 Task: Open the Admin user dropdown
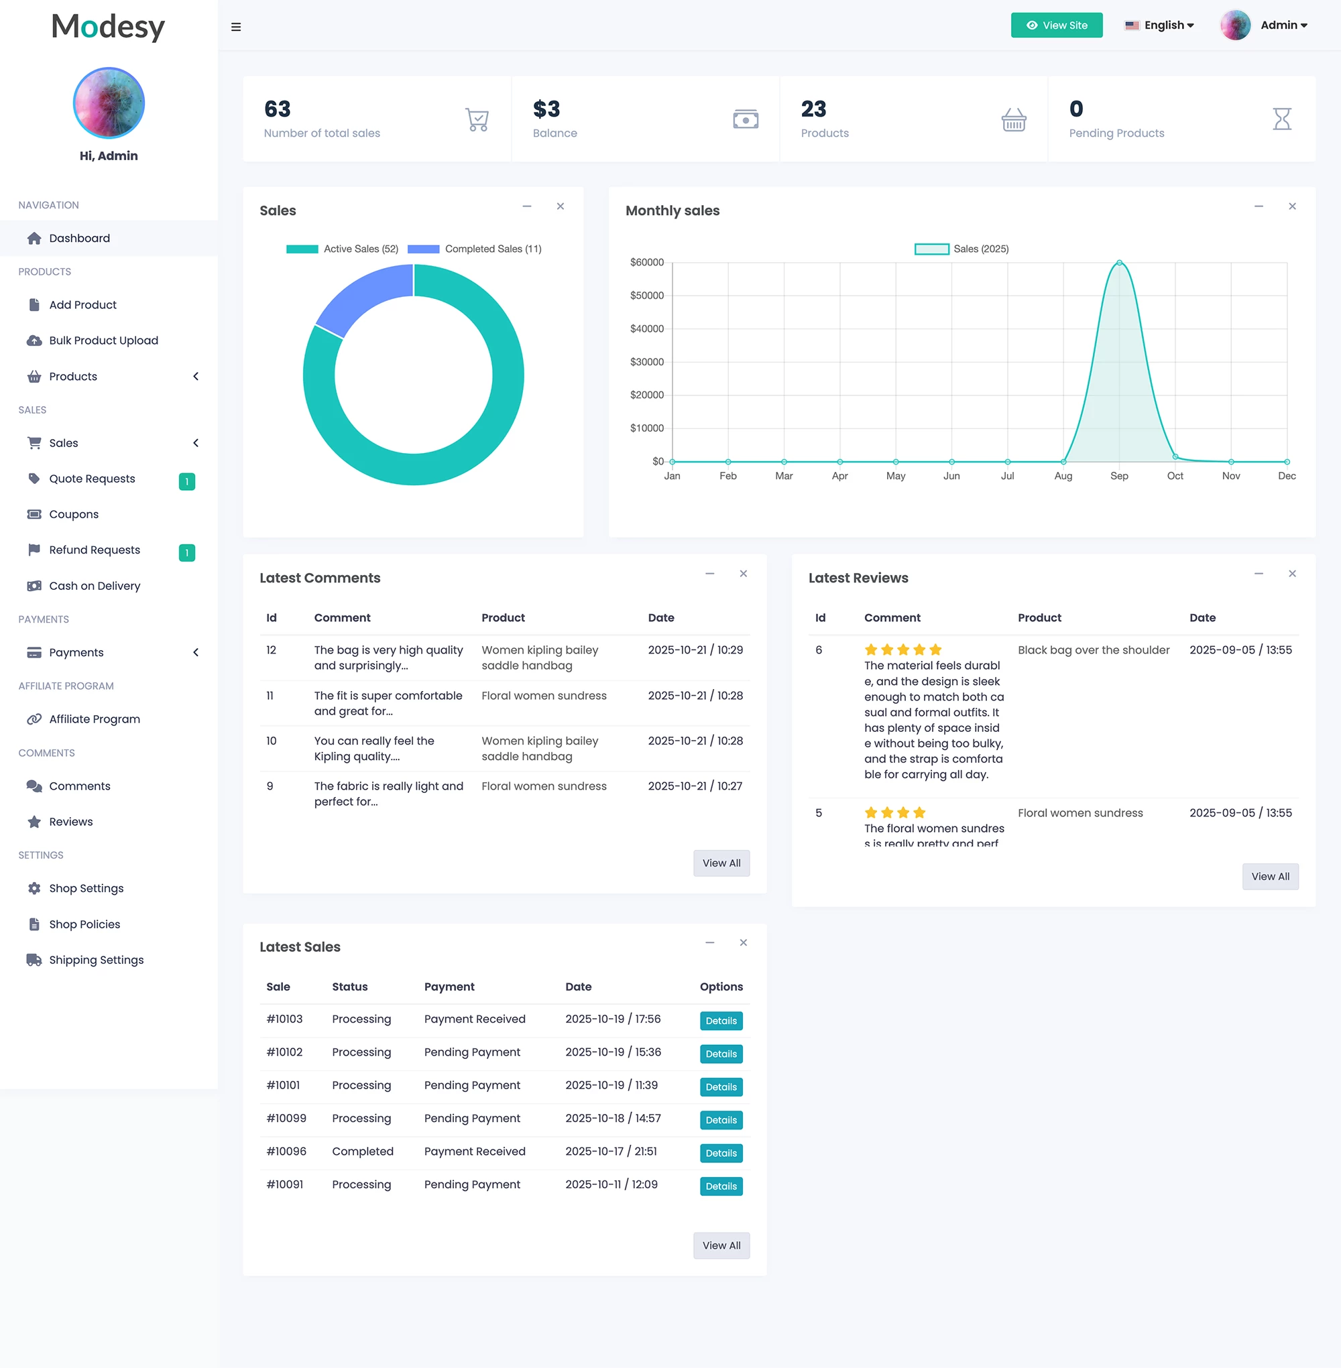coord(1283,25)
